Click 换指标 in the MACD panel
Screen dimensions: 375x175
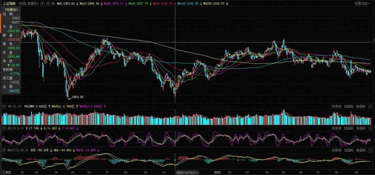pos(361,150)
